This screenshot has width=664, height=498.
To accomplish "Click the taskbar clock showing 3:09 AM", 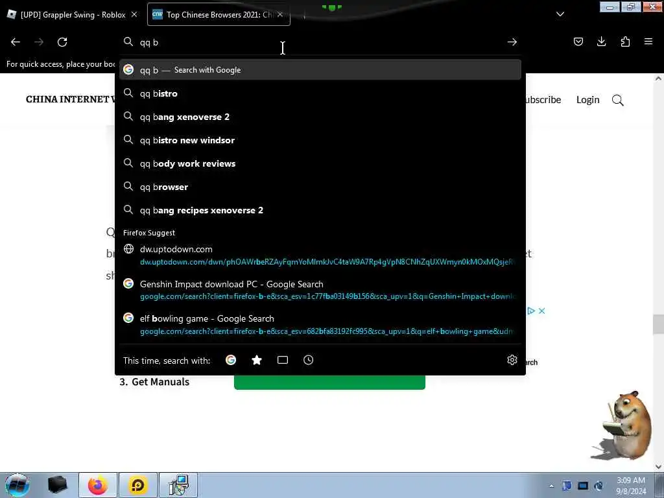I will pyautogui.click(x=631, y=486).
